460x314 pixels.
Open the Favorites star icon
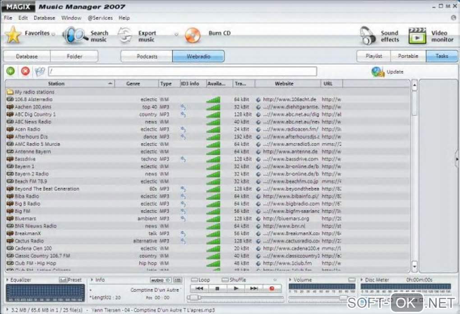[13, 35]
